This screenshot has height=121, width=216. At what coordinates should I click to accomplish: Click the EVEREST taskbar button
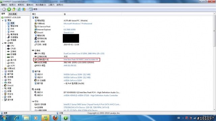coord(65,118)
